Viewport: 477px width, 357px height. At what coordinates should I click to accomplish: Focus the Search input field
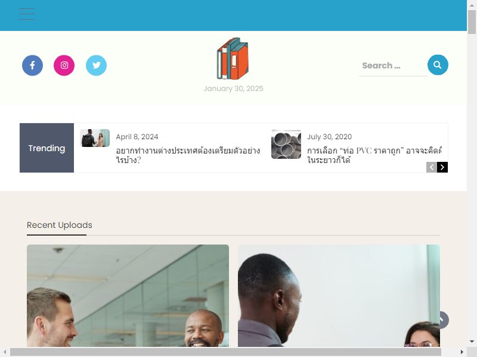coord(393,65)
